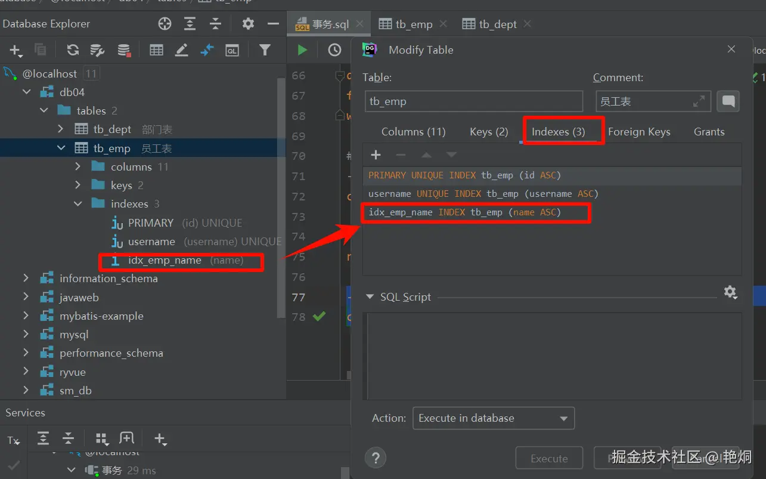Collapse the tables folder node
The height and width of the screenshot is (479, 766).
pos(44,110)
